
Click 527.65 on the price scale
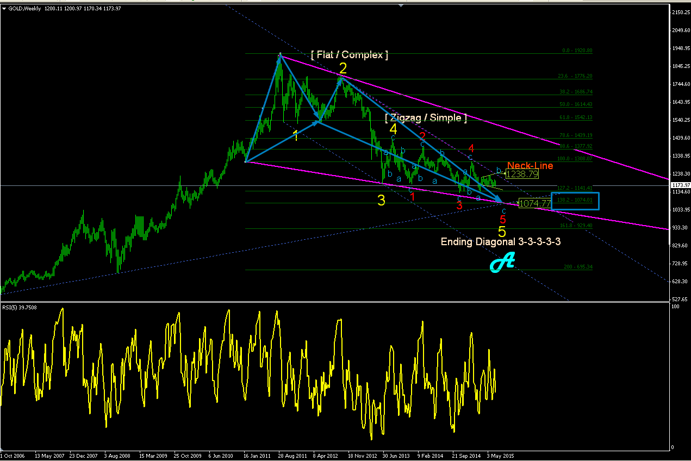coord(680,300)
